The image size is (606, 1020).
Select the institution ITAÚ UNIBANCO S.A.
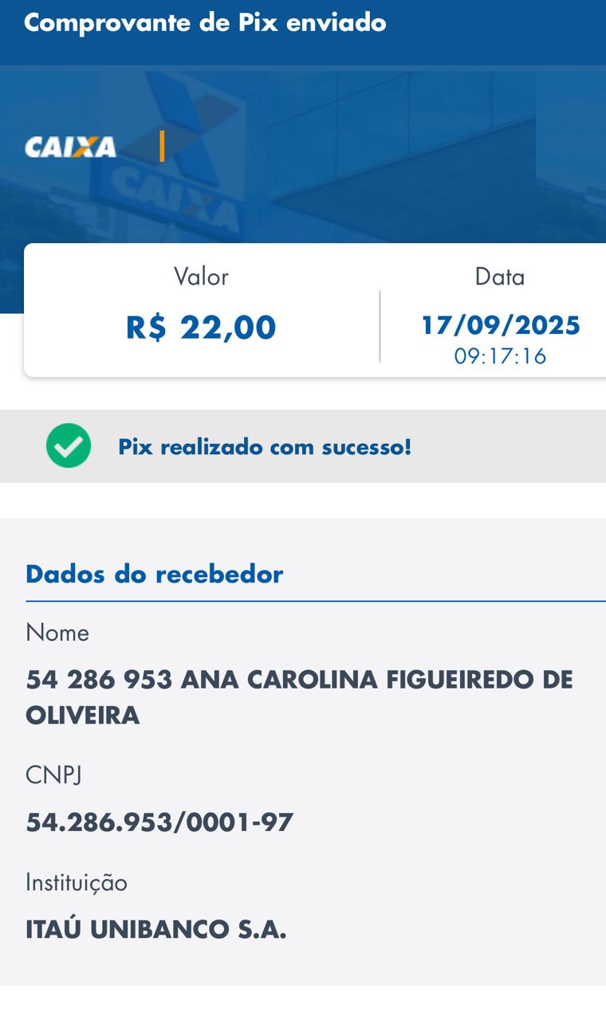(x=156, y=929)
